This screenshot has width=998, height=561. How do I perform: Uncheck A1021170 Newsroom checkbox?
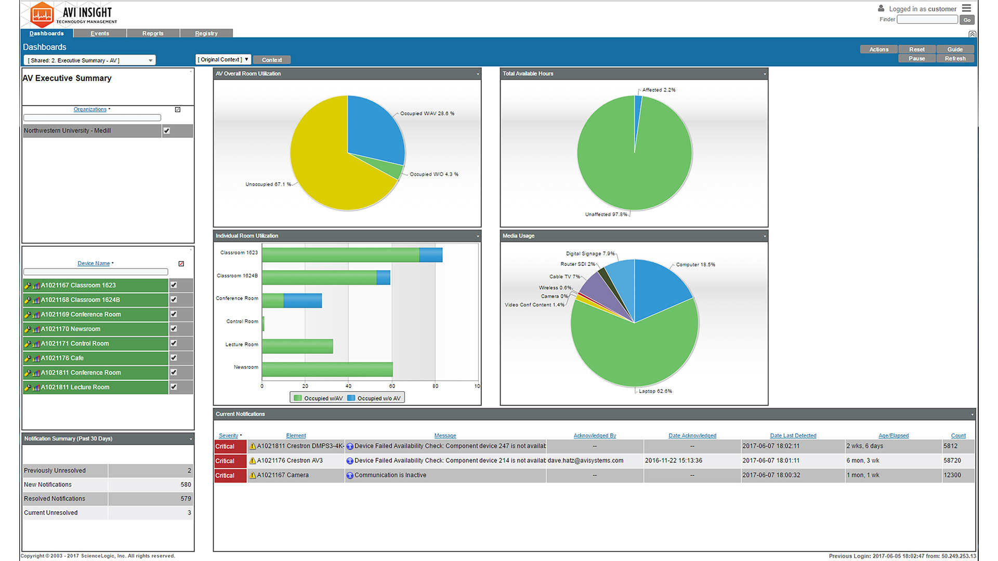click(174, 329)
